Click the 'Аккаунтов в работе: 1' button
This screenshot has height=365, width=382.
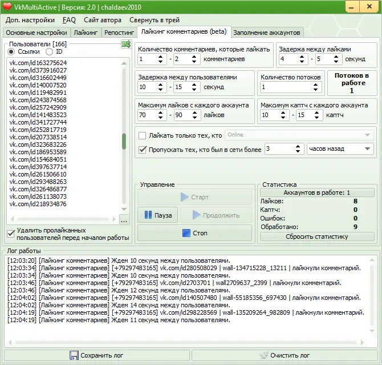[x=317, y=193]
